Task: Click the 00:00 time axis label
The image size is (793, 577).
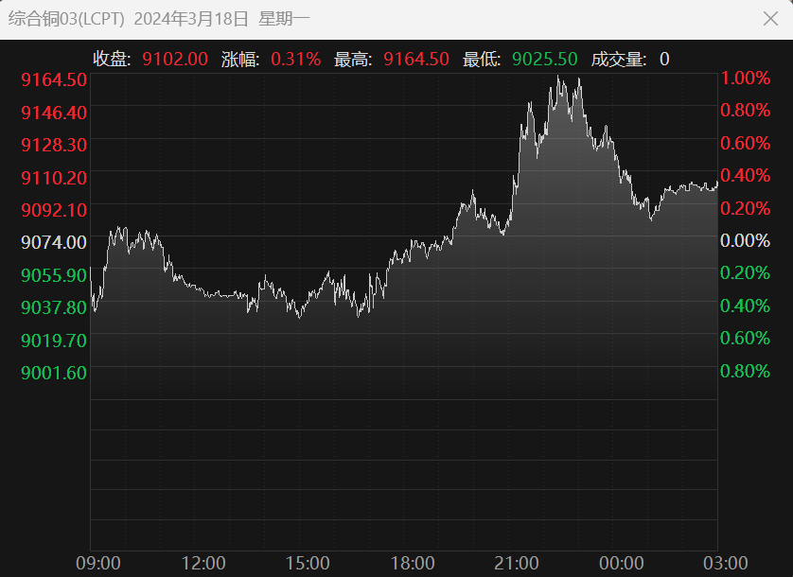Action: (x=622, y=564)
